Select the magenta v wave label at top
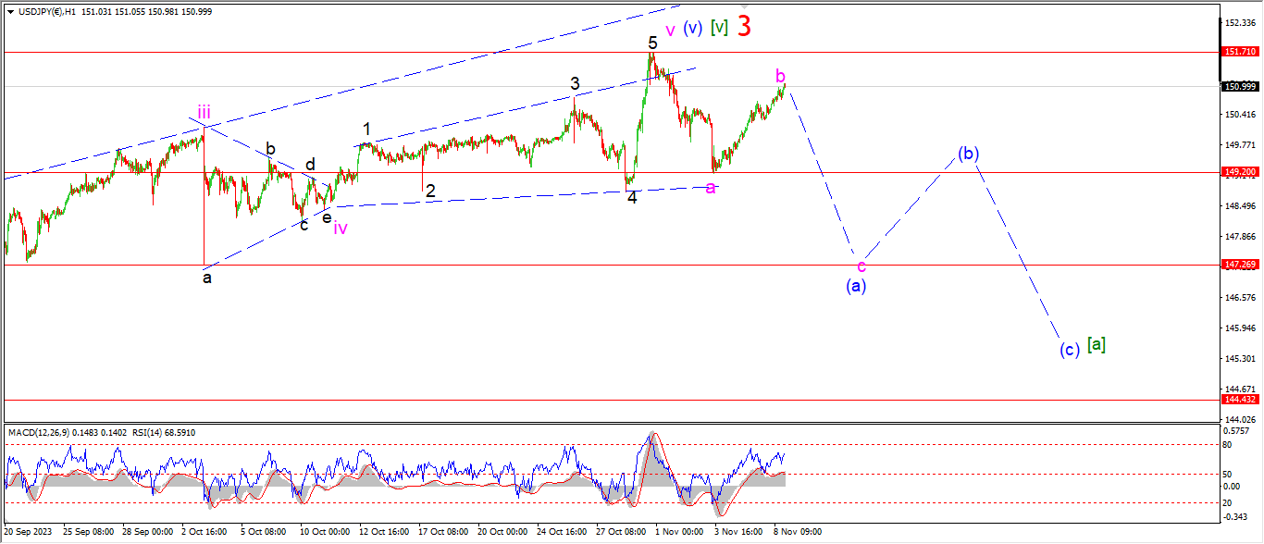This screenshot has width=1264, height=544. tap(670, 30)
